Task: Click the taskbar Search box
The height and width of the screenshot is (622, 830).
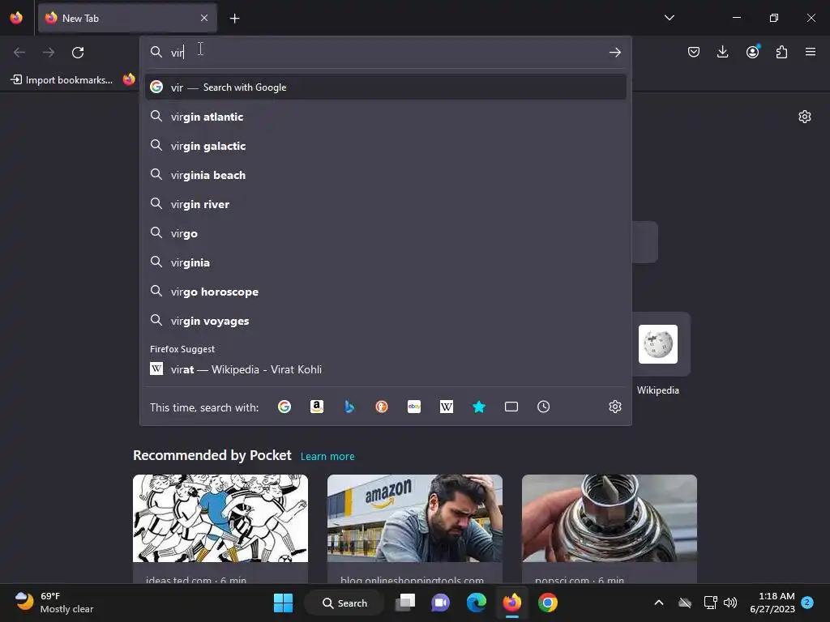Action: [344, 603]
